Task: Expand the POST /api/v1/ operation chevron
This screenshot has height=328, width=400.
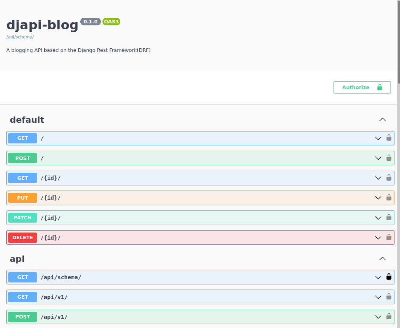Action: click(x=378, y=317)
